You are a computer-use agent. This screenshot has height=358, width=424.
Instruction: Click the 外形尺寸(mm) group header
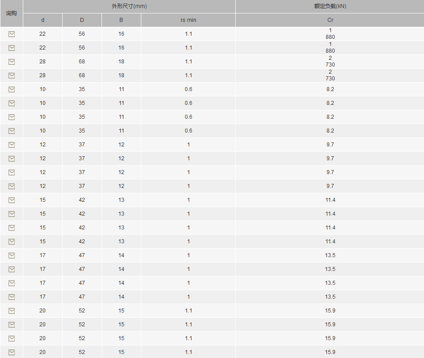coord(129,6)
